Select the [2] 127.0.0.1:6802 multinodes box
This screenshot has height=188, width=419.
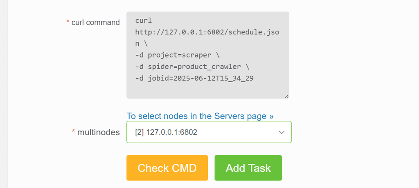[x=209, y=132]
